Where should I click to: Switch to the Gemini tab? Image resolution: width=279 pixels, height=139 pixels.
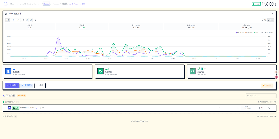(55, 4)
